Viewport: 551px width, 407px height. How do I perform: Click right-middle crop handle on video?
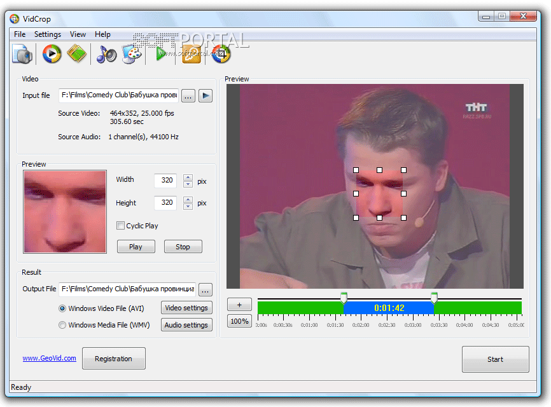(x=404, y=193)
